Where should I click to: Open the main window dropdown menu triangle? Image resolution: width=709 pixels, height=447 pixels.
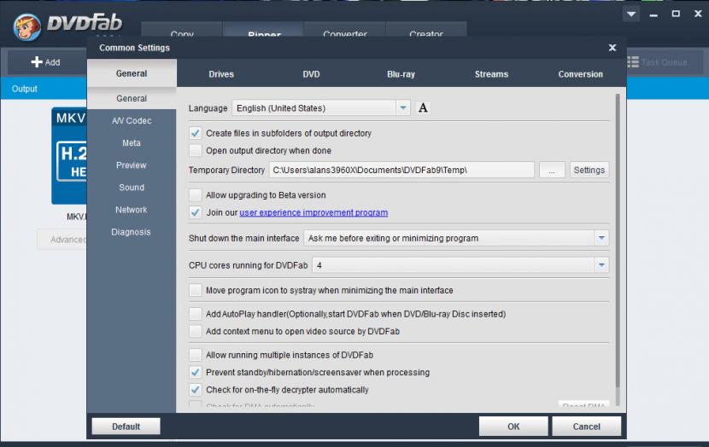tap(631, 15)
